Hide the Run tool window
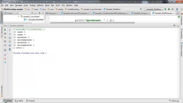The width and height of the screenshot is (183, 103). 178,25
